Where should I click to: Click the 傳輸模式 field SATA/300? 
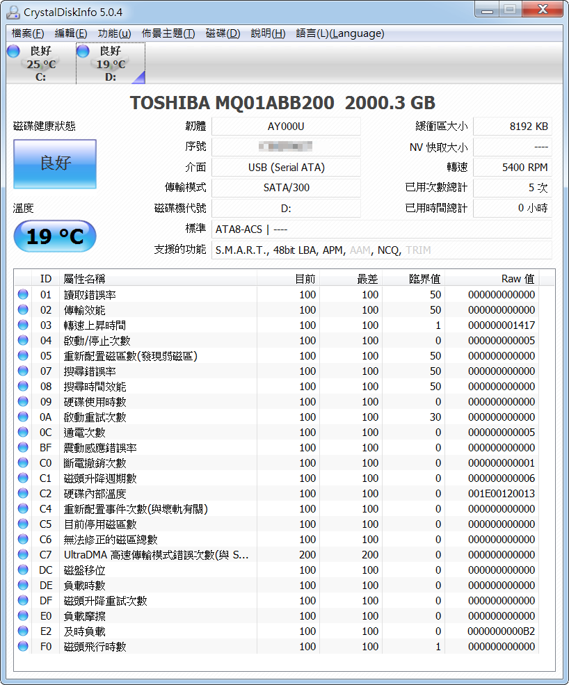287,188
